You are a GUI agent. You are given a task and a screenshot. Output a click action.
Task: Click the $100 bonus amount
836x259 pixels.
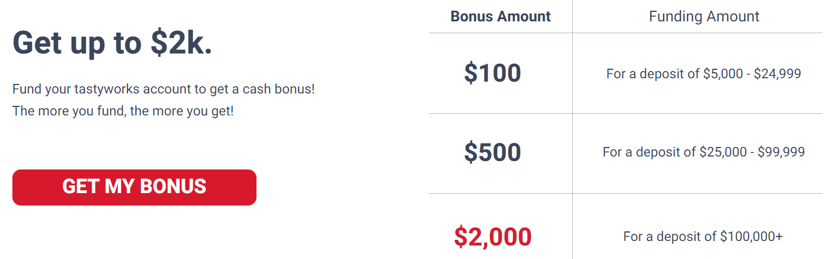[492, 73]
